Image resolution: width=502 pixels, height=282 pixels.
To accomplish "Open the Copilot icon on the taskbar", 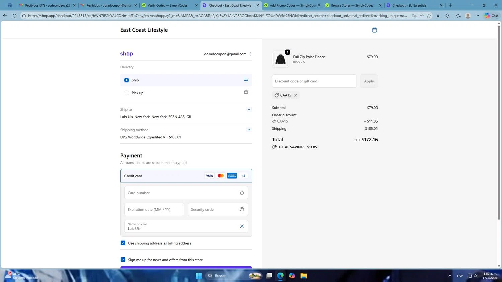I will (292, 276).
